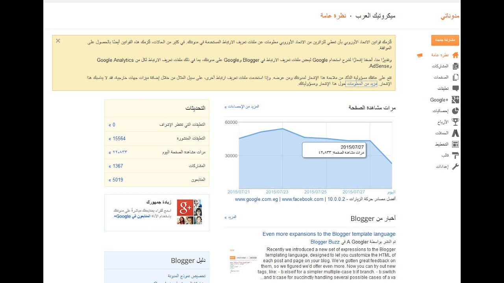The width and height of the screenshot is (504, 283).
Task: Open pending comments count 0 link
Action: [x=112, y=125]
